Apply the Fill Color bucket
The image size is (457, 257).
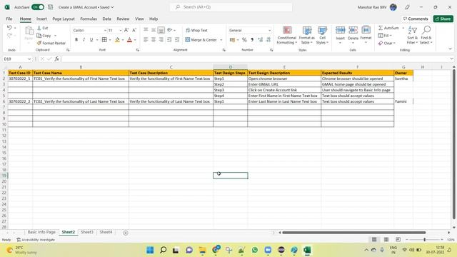(117, 40)
